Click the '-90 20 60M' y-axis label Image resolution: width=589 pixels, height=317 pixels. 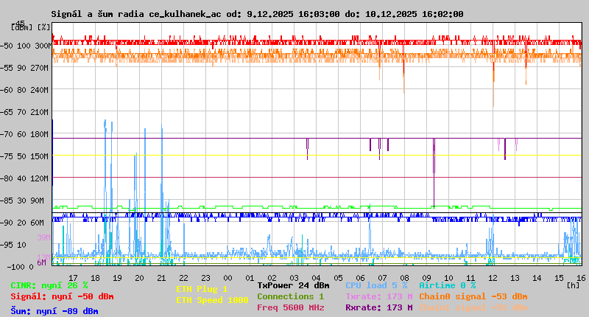click(x=22, y=223)
